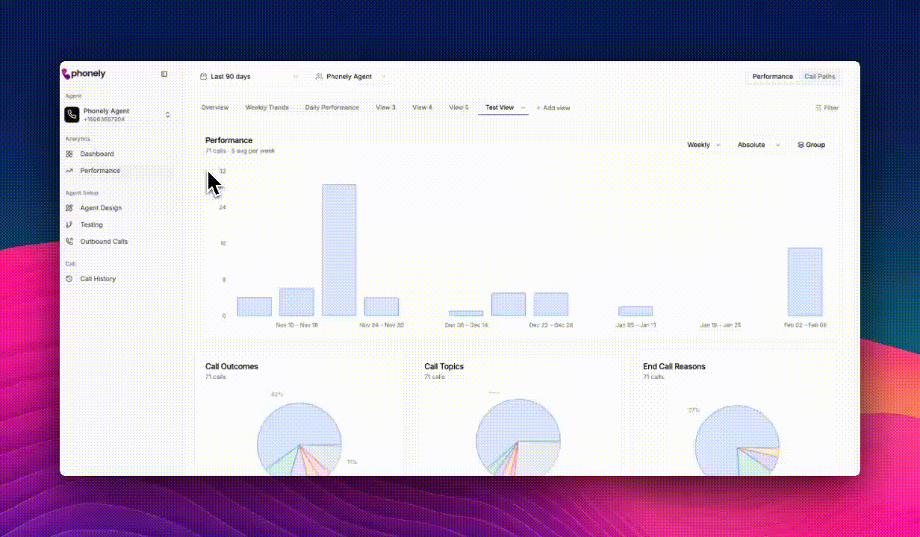Click the calendar icon in the date selector
Image resolution: width=920 pixels, height=537 pixels.
[203, 76]
